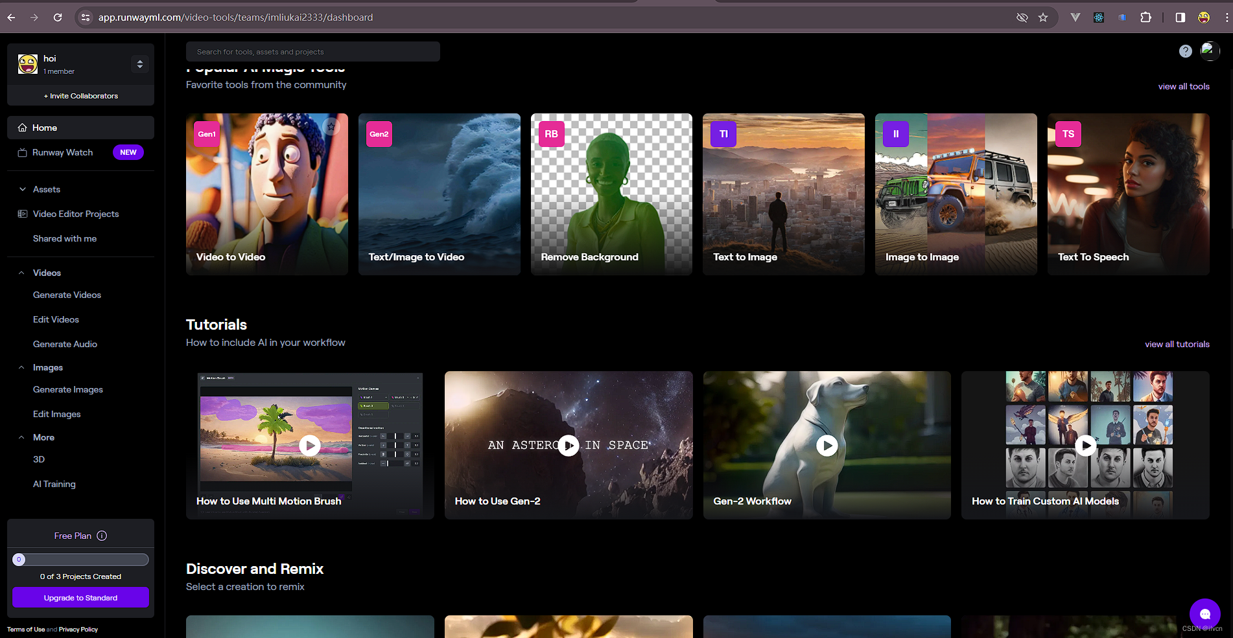This screenshot has width=1233, height=638.
Task: Click the Video Editor Projects icon
Action: [x=22, y=214]
